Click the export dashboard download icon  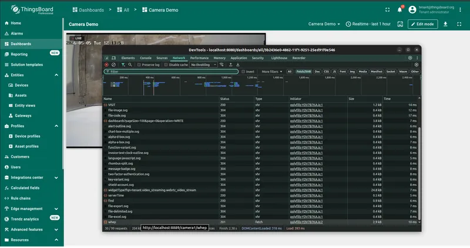tap(445, 24)
